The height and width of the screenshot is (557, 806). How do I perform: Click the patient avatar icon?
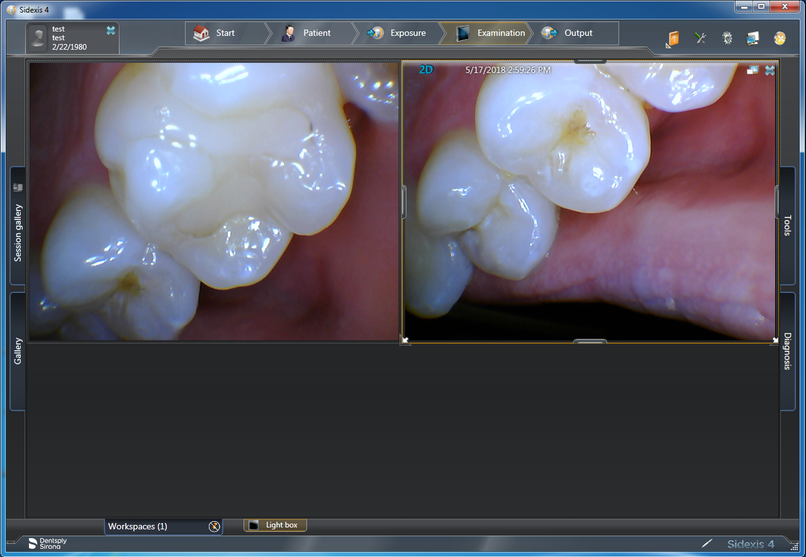pyautogui.click(x=39, y=38)
